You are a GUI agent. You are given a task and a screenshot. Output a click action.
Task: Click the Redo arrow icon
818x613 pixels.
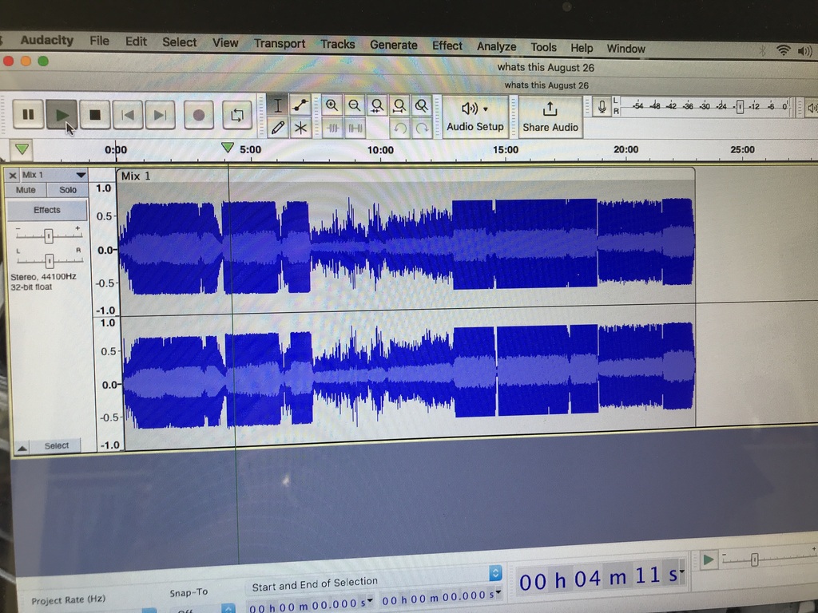click(422, 129)
